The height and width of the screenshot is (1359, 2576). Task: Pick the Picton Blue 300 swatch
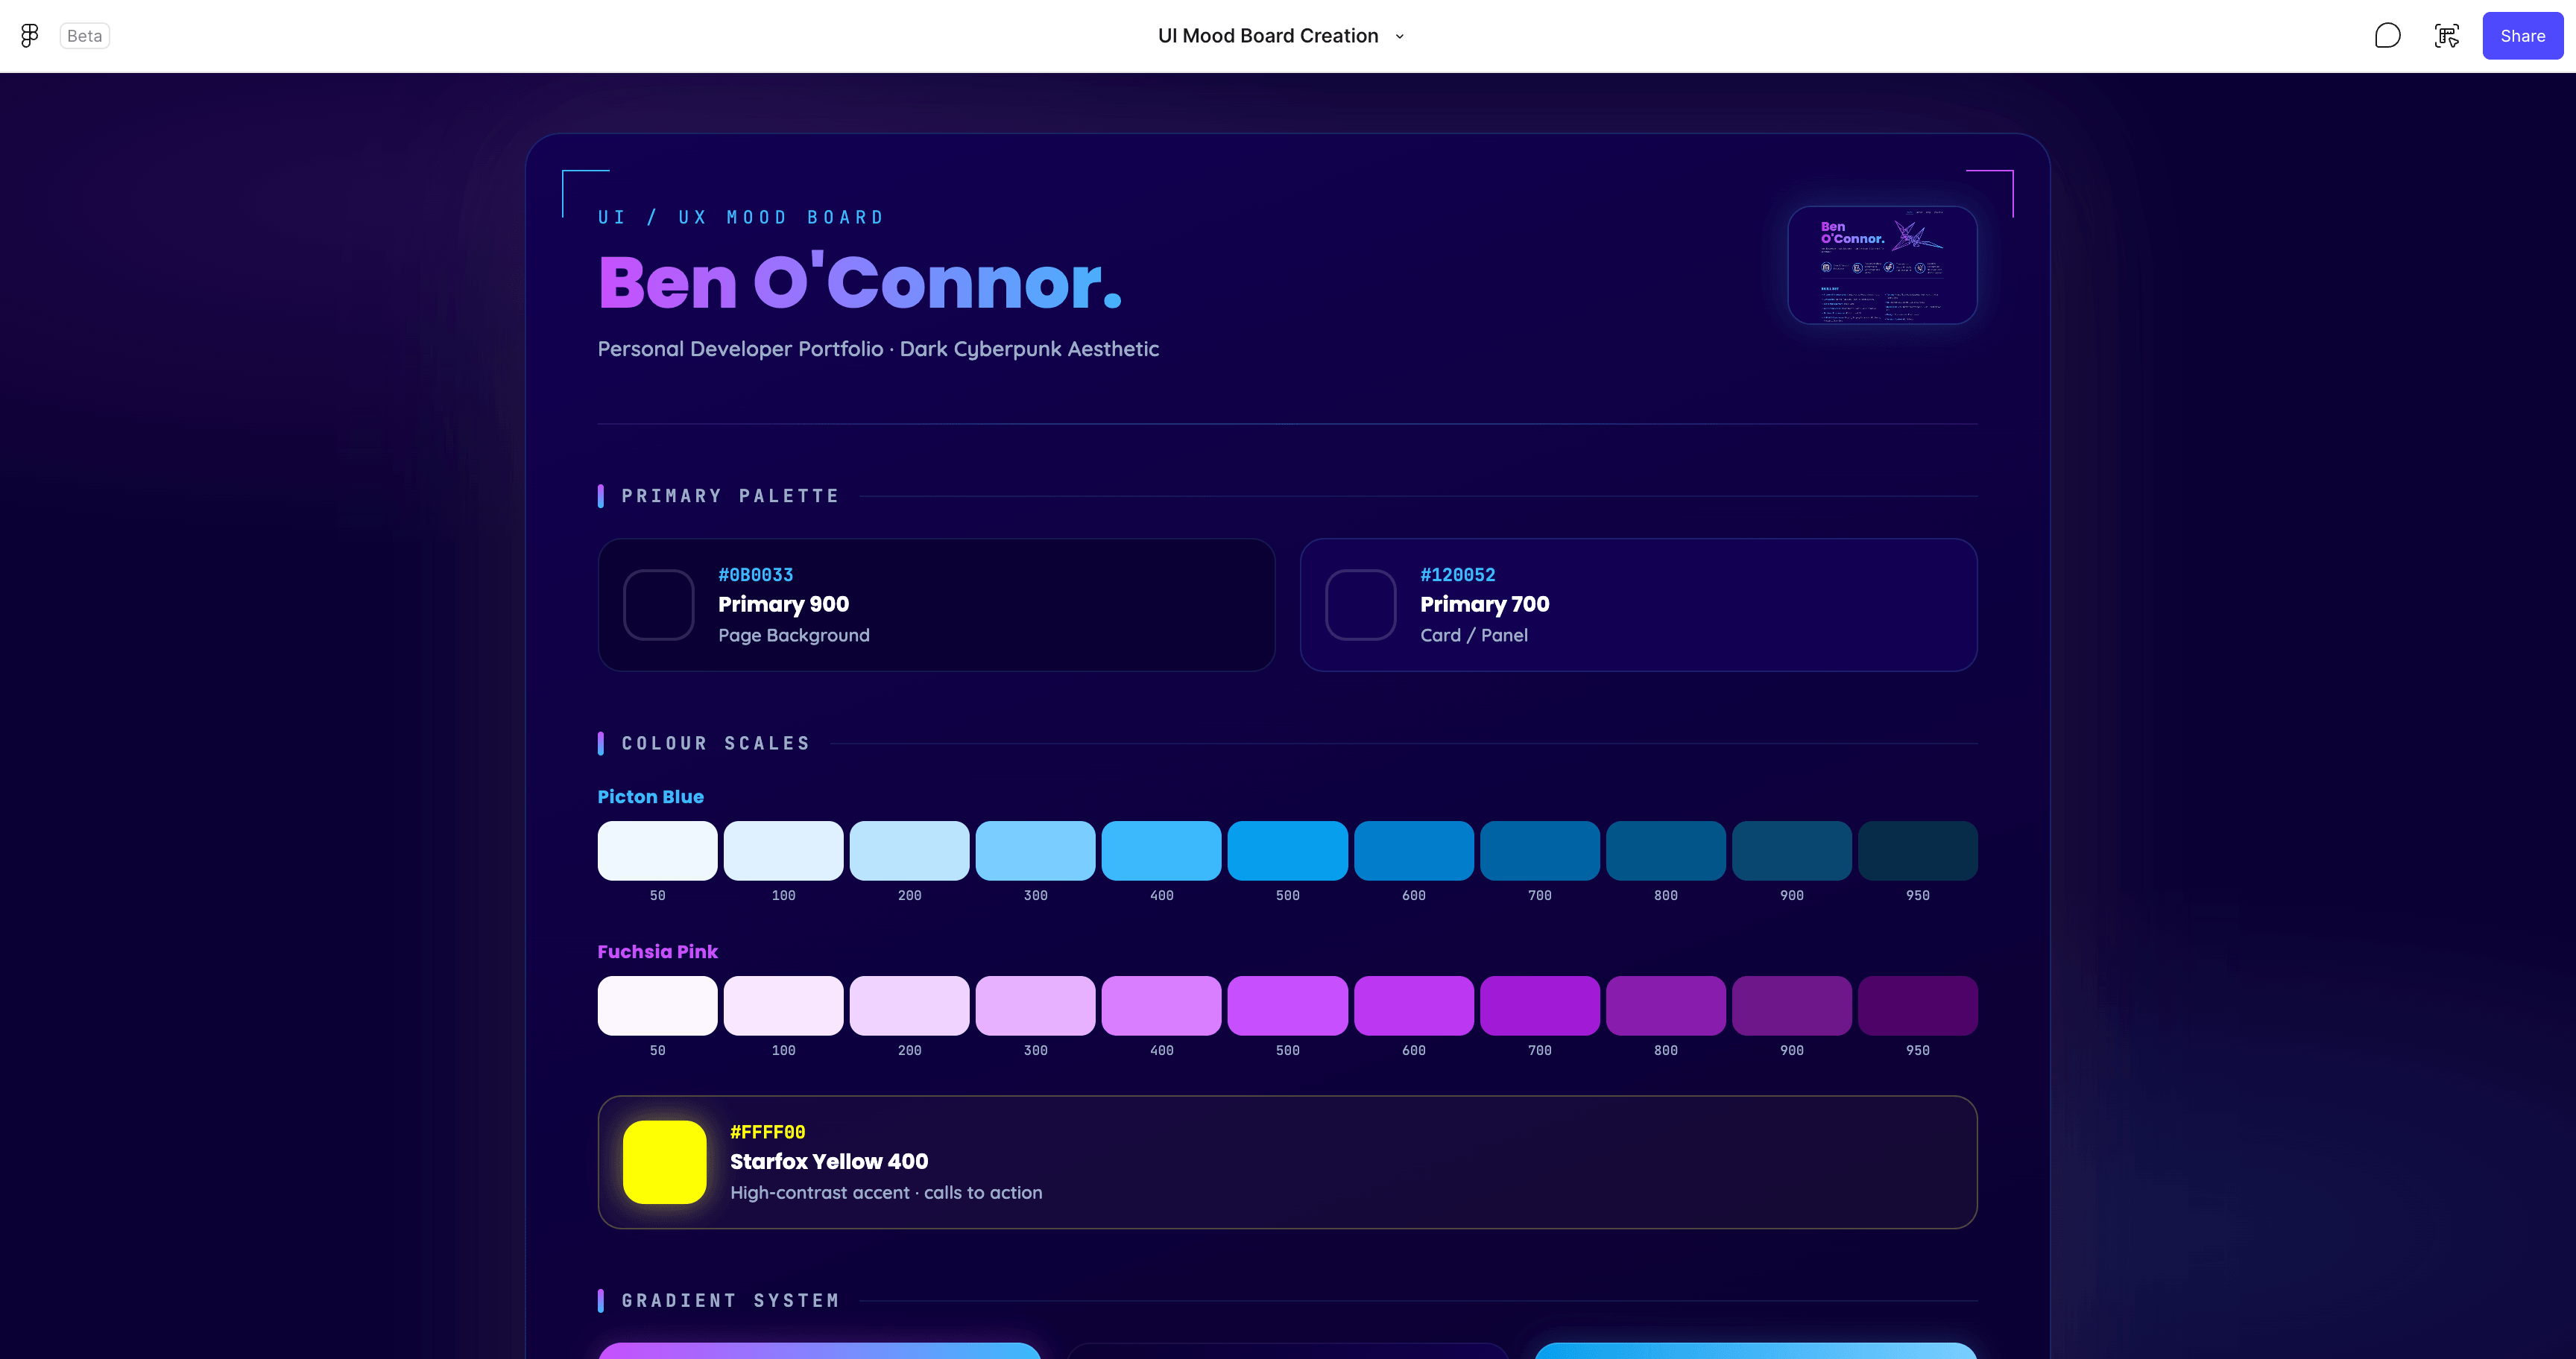click(1035, 850)
